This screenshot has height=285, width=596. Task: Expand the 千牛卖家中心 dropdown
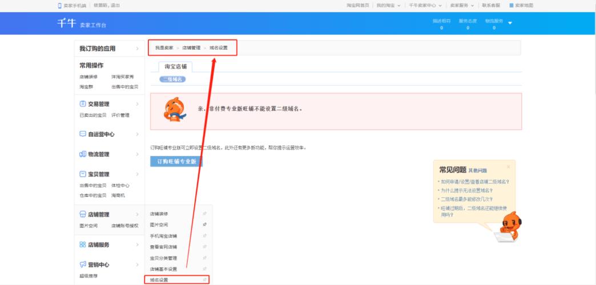[440, 6]
